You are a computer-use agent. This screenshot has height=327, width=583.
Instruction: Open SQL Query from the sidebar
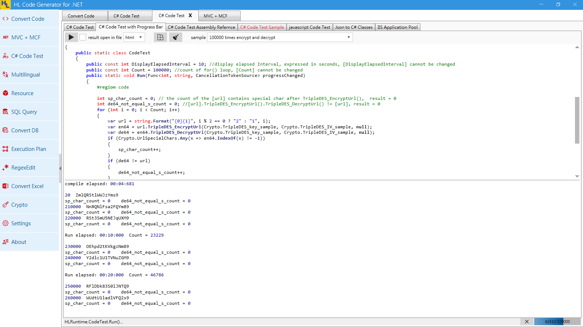(24, 112)
